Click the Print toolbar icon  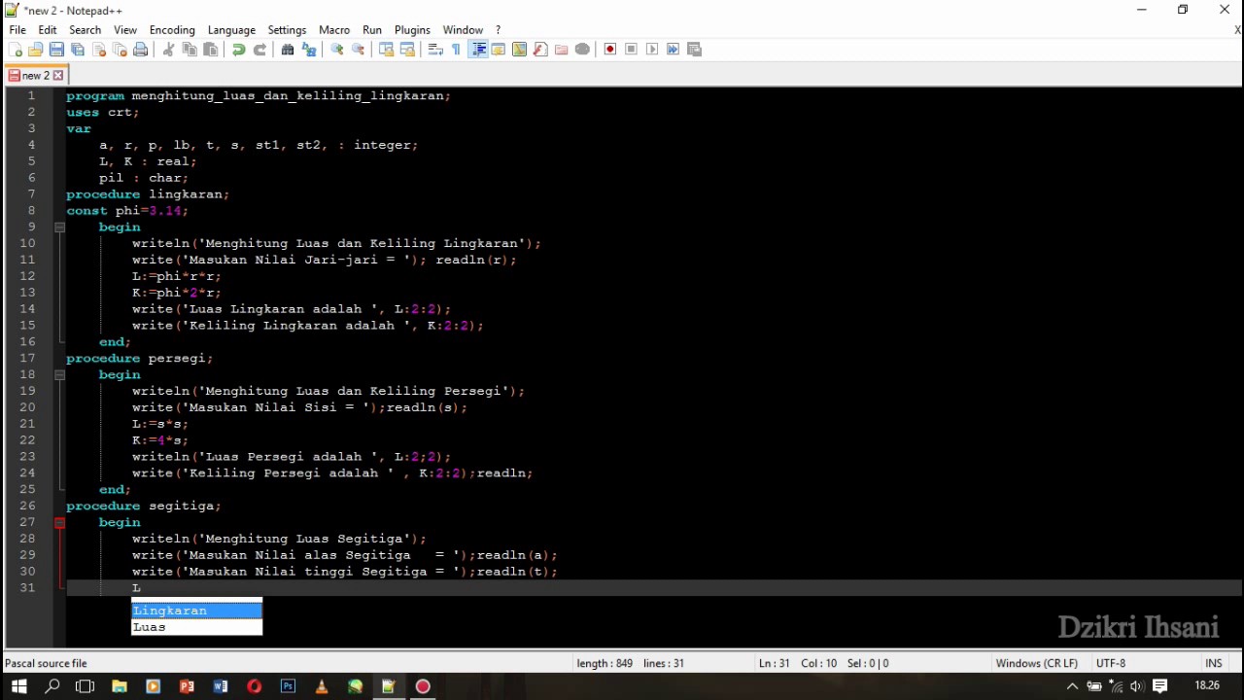point(141,50)
